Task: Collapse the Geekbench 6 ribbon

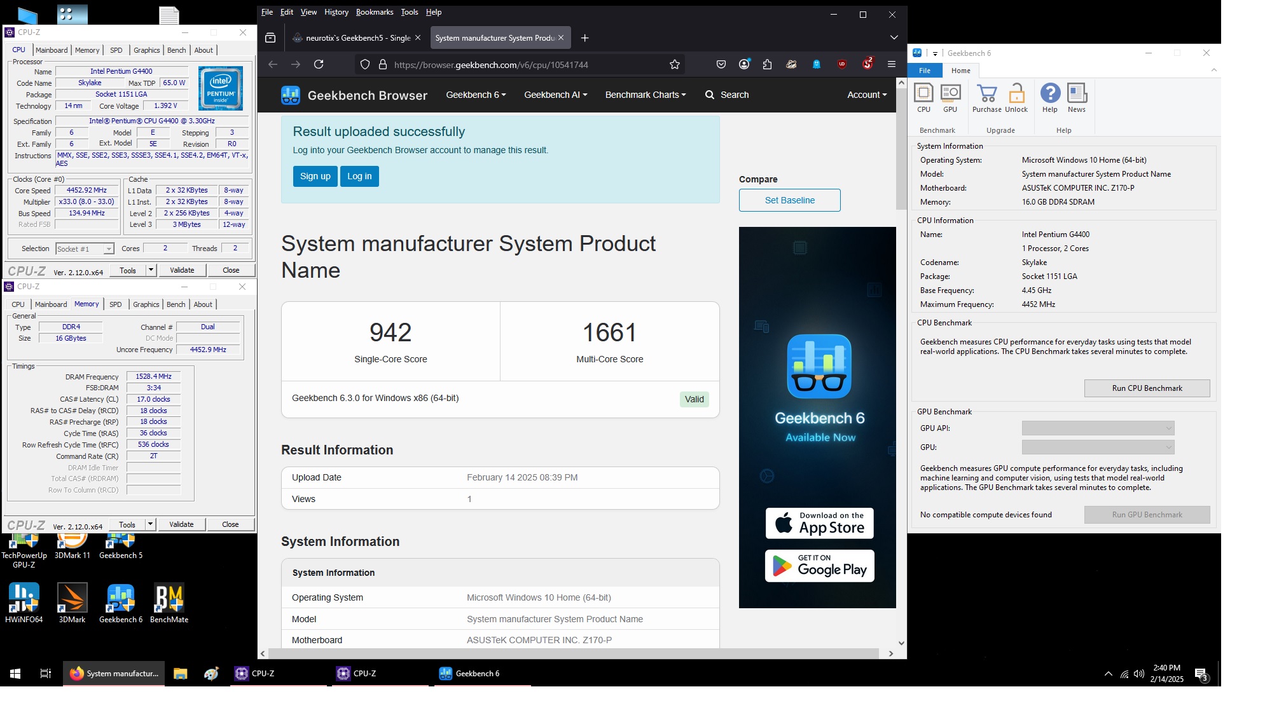Action: pos(1213,71)
